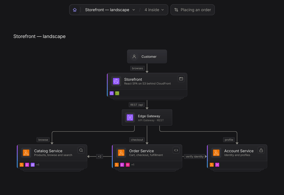Click the green S3 bucket chip in Storefront
Screen dimensions: 284x195
[117, 93]
